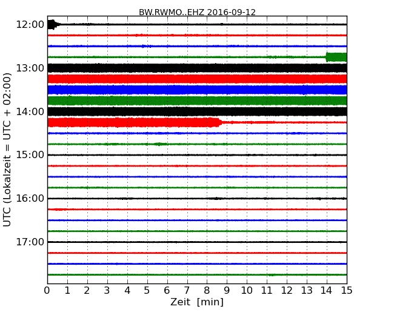This screenshot has height=315, width=394.
Task: Click the x-axis tick label 5
Action: click(147, 290)
